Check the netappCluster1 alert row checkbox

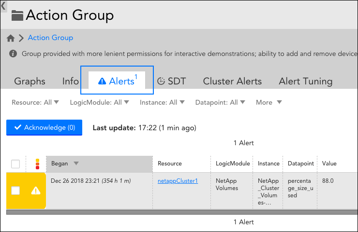coord(15,191)
